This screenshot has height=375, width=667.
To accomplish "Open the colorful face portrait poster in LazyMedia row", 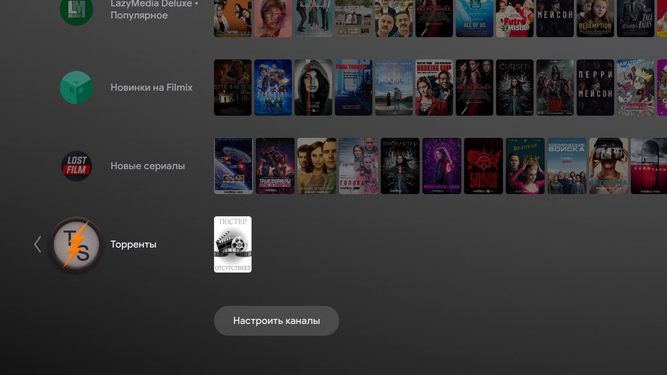I will click(273, 18).
